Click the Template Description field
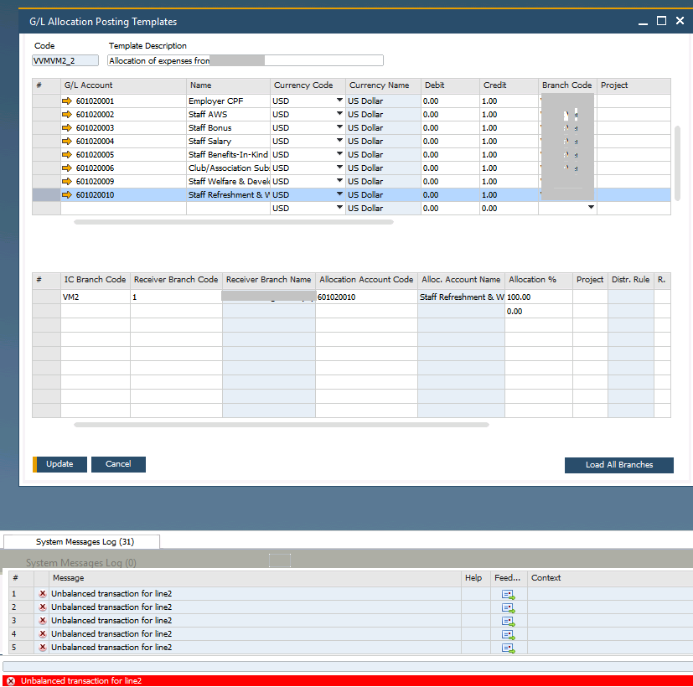 (x=245, y=60)
